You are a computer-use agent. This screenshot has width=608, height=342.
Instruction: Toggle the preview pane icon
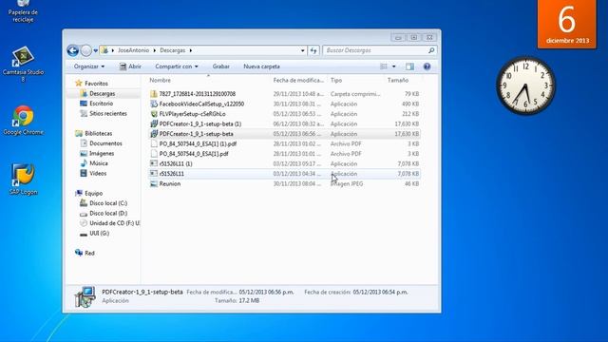pyautogui.click(x=409, y=66)
